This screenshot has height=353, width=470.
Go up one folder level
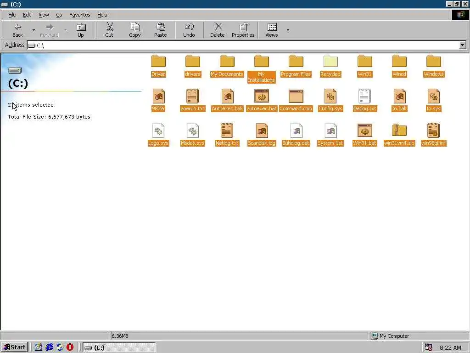(81, 30)
